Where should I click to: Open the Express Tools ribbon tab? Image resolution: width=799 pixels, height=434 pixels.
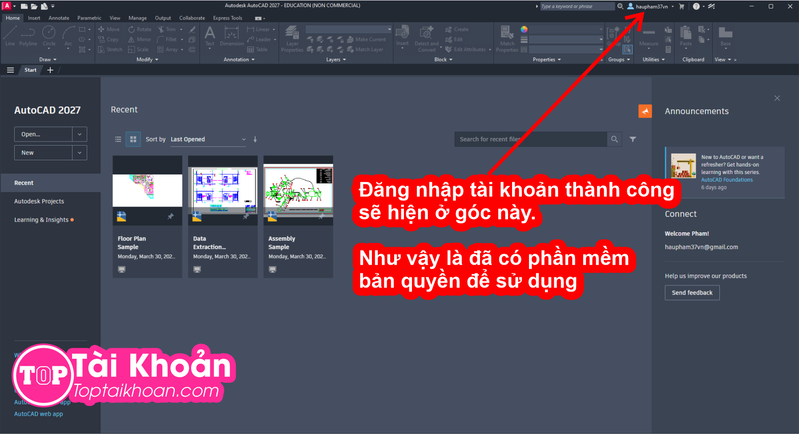(227, 18)
